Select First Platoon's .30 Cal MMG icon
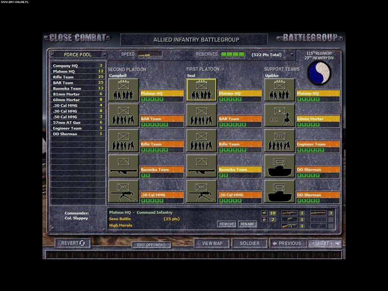This screenshot has height=291, width=388. [x=202, y=192]
